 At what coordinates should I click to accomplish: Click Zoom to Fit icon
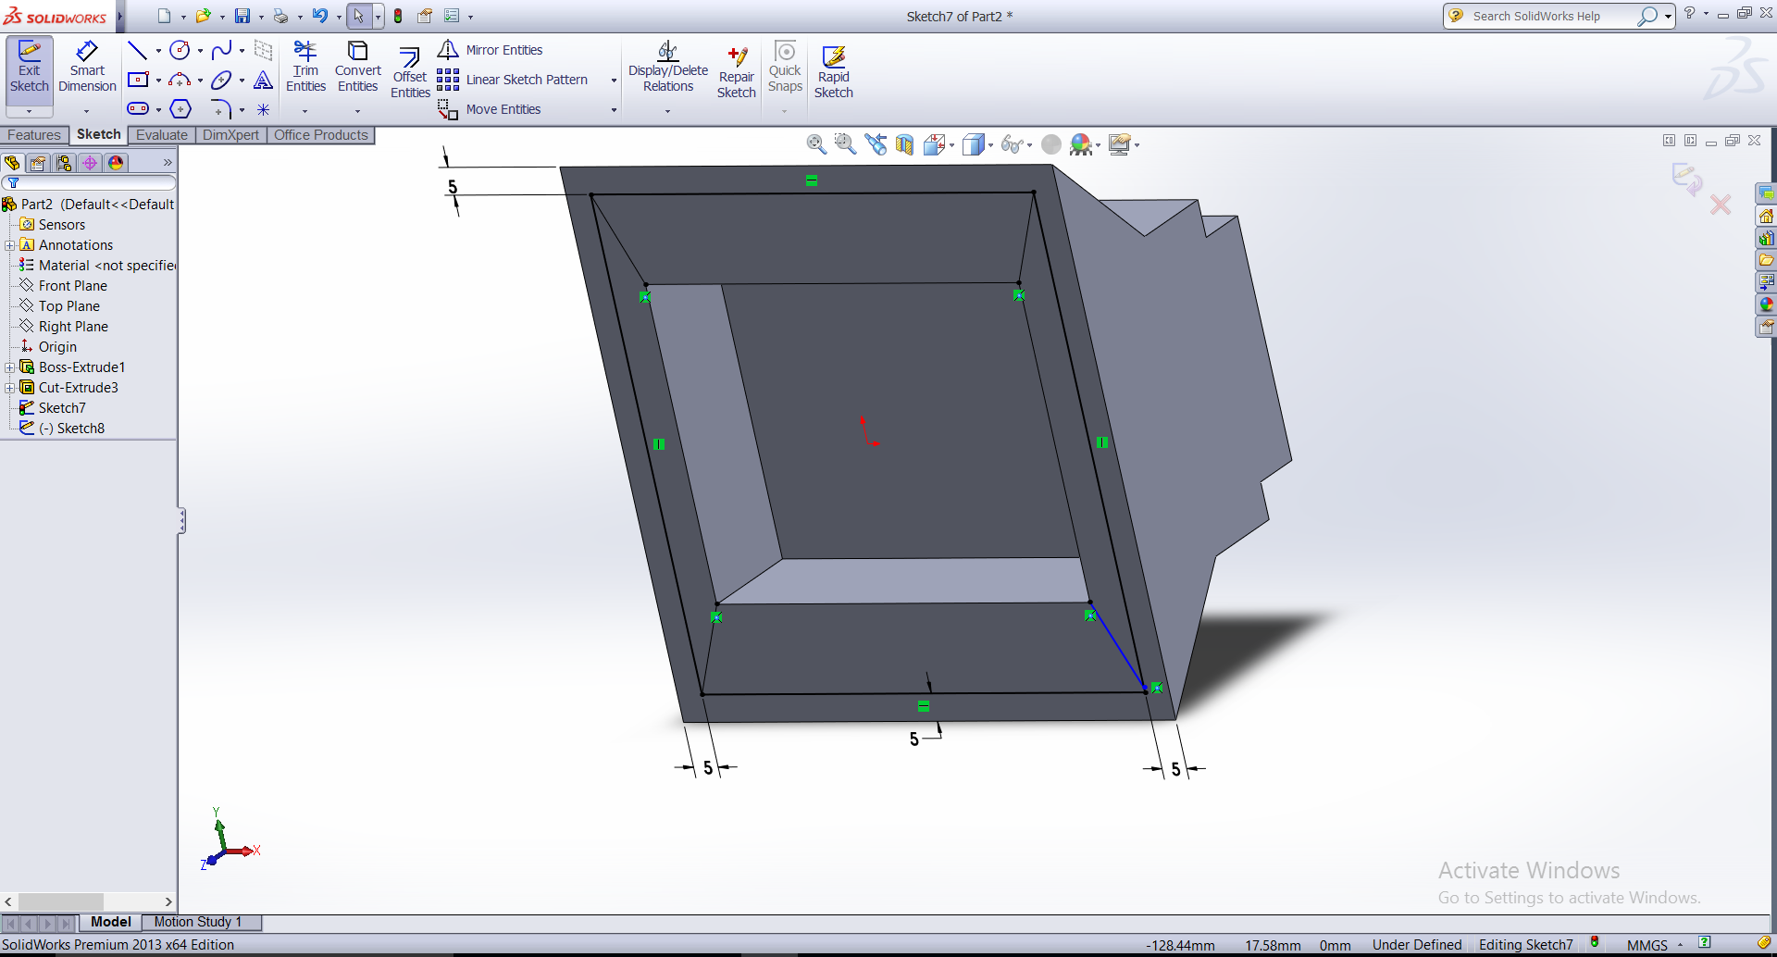click(816, 143)
